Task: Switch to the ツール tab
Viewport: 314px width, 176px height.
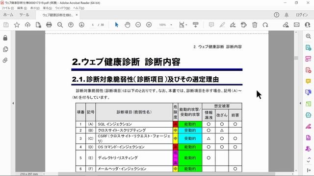Action: [x=24, y=15]
